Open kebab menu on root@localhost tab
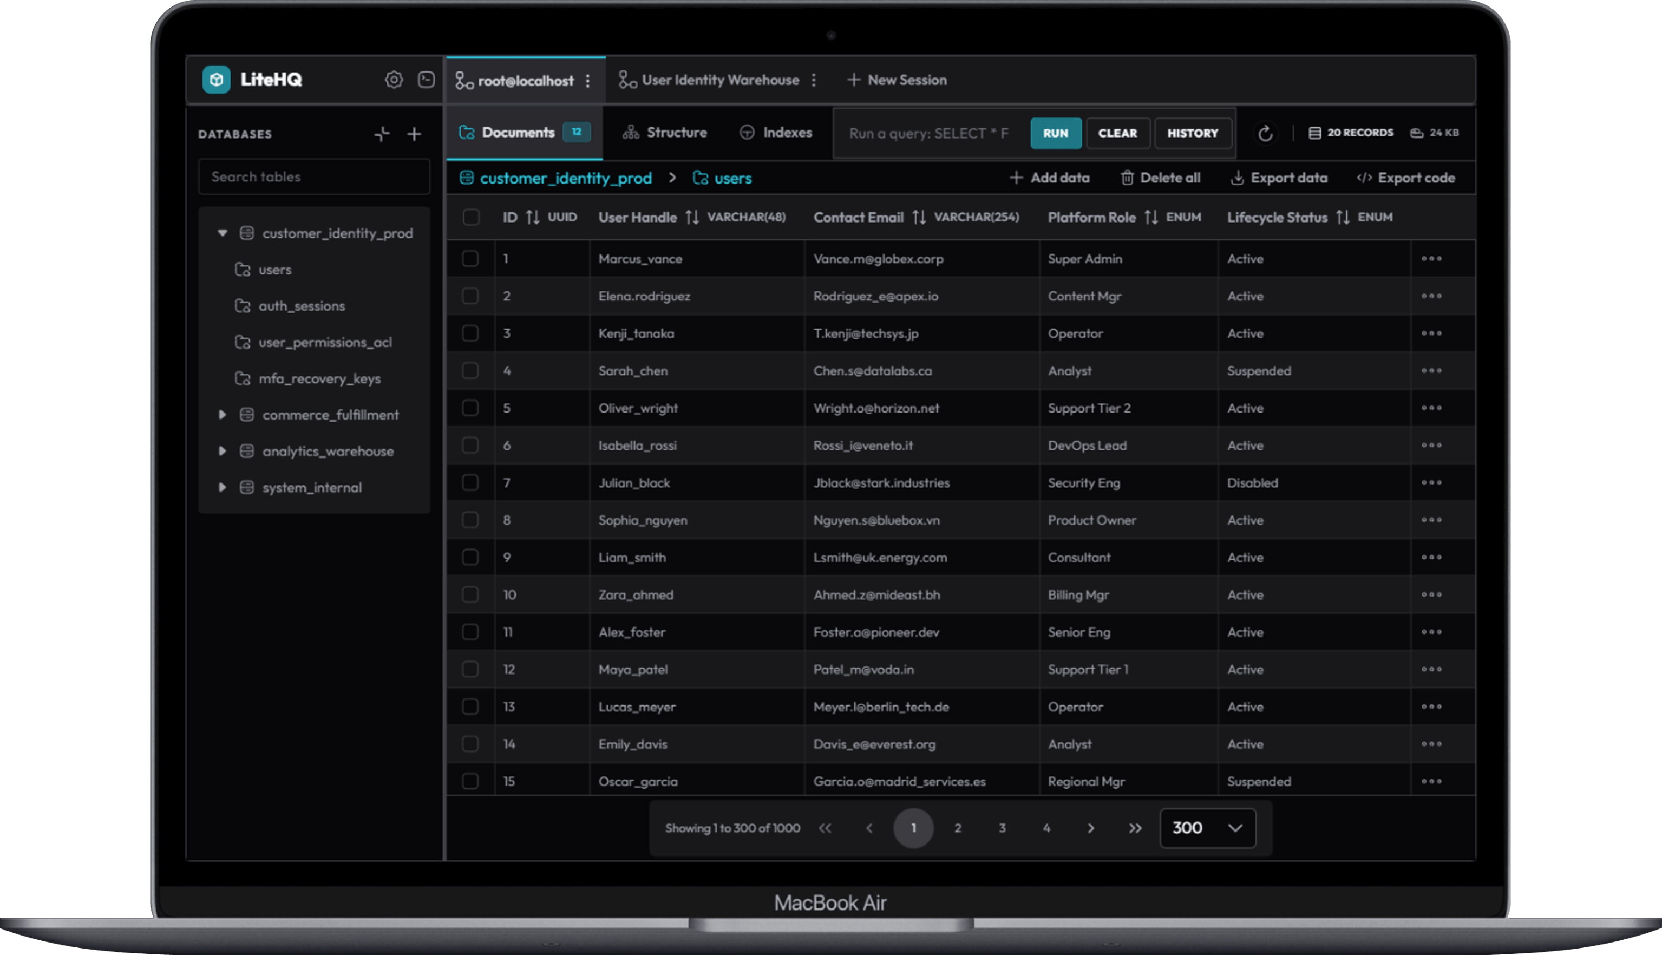1662x955 pixels. pos(588,81)
